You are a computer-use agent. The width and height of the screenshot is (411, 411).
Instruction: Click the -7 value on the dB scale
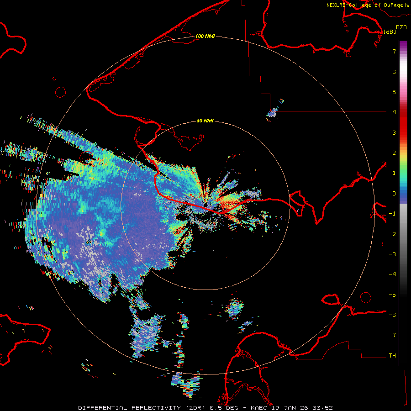pyautogui.click(x=392, y=335)
